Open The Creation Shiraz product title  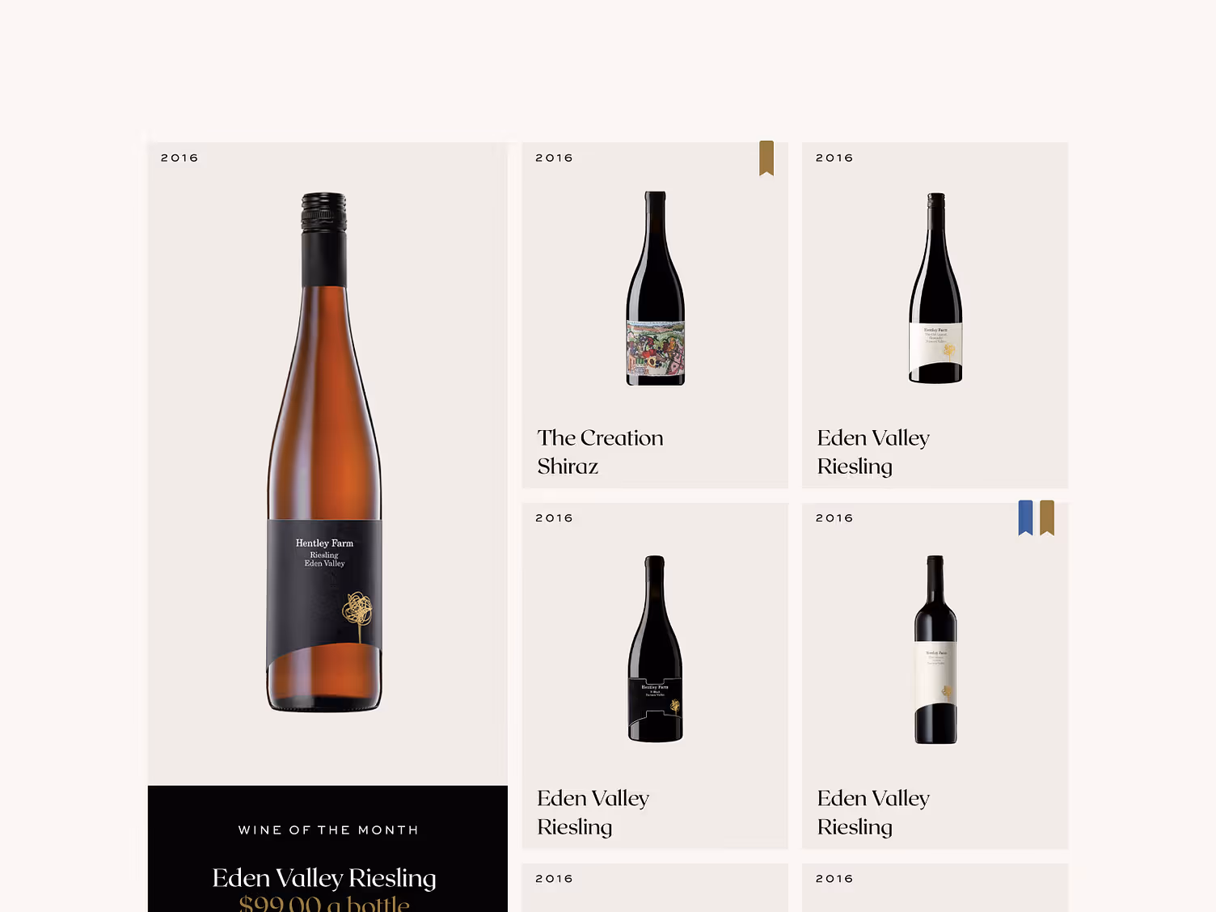pyautogui.click(x=600, y=452)
